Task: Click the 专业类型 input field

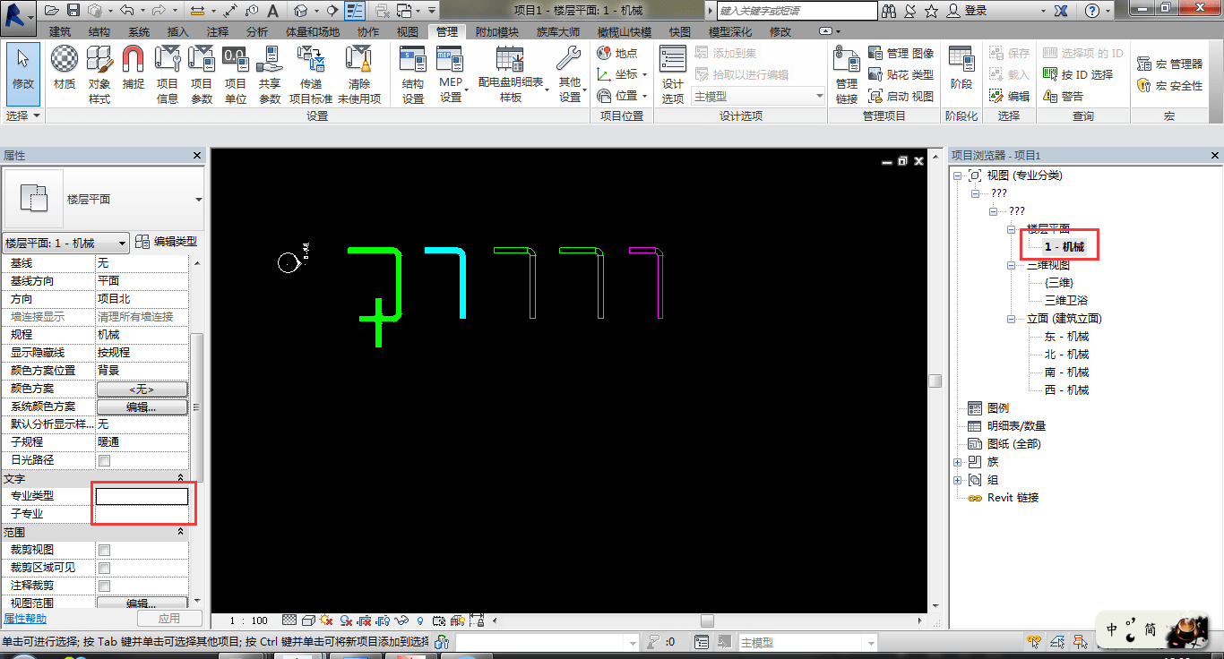Action: 142,496
